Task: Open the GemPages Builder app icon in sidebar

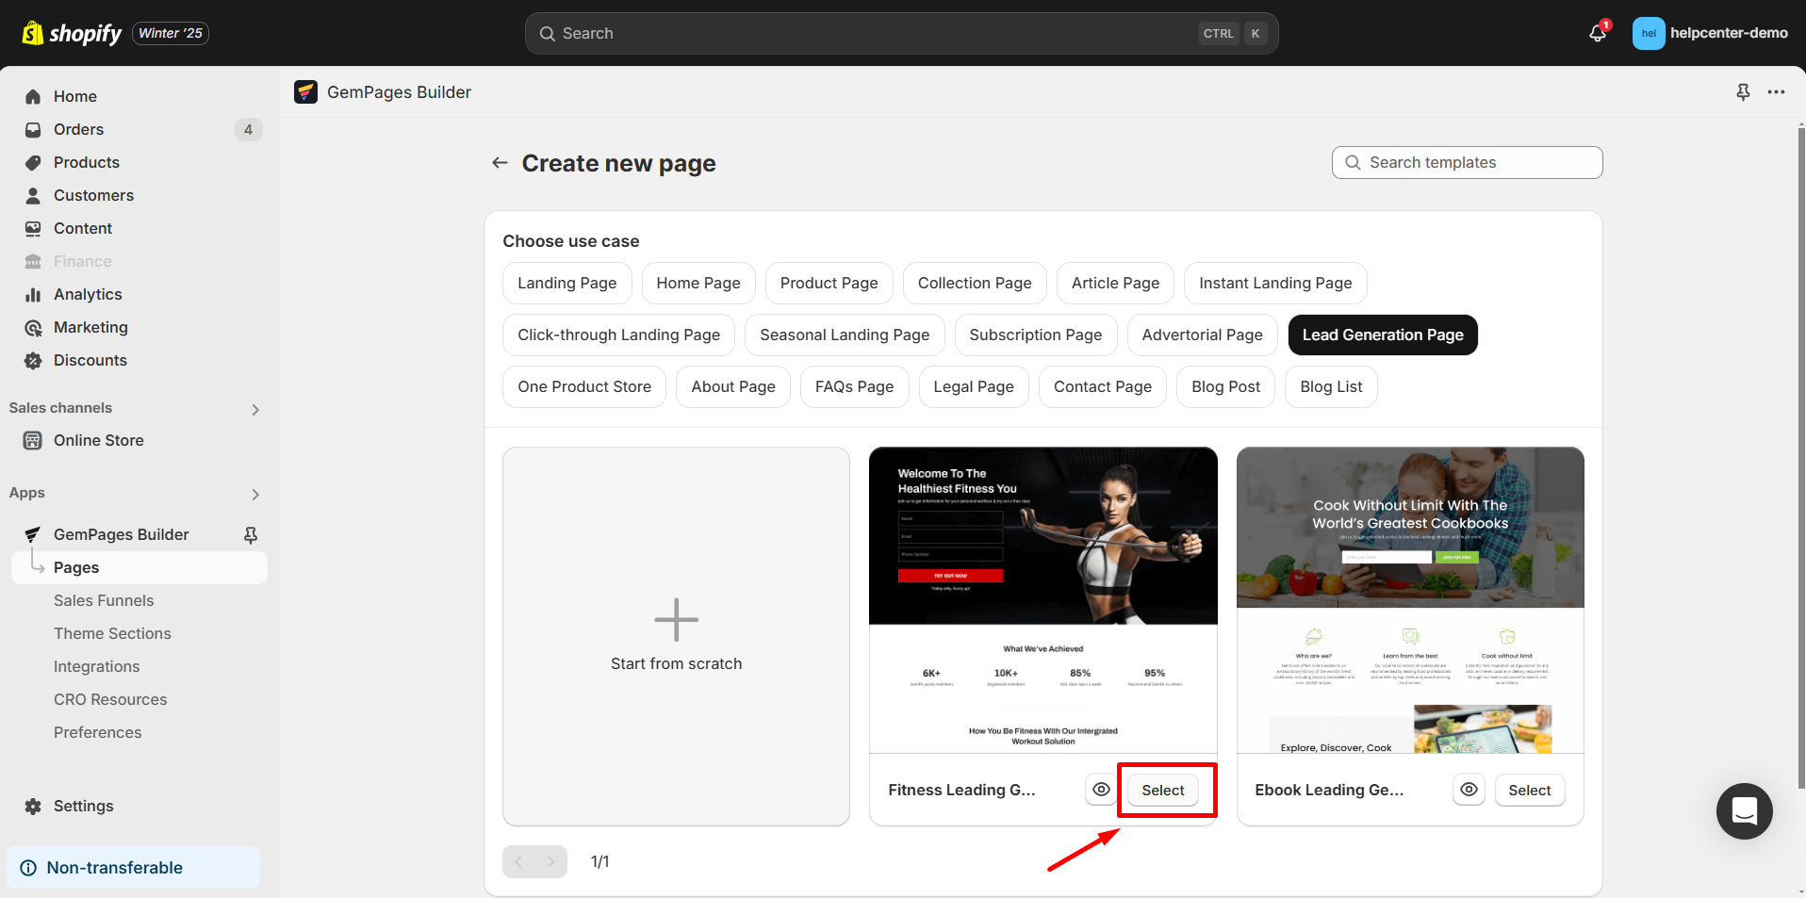Action: coord(33,534)
